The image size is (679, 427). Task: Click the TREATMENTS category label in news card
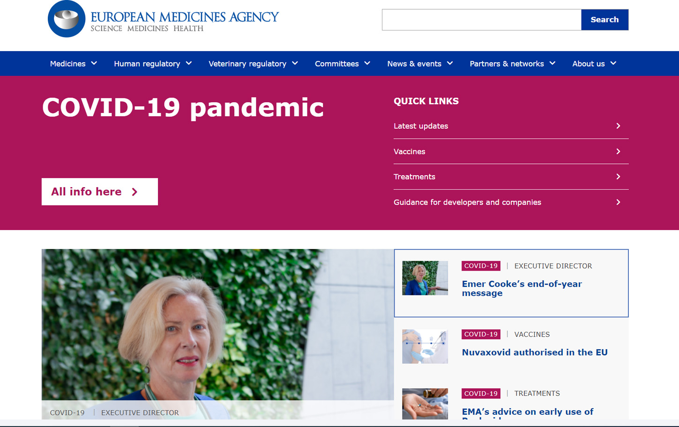[x=537, y=393]
